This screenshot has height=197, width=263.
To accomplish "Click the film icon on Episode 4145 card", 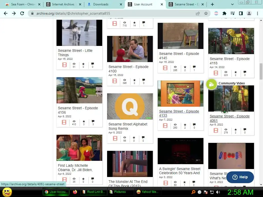I will click(165, 68).
